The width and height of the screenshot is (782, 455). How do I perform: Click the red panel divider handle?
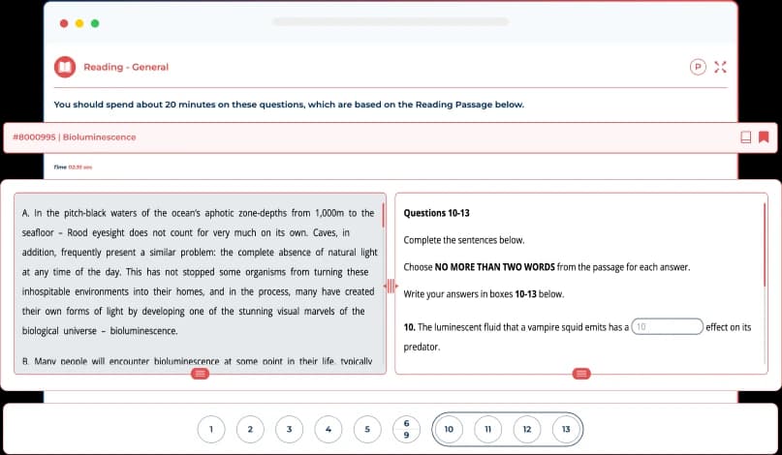(391, 286)
